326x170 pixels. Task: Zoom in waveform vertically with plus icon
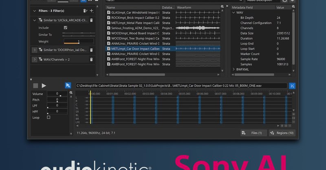(x=293, y=114)
